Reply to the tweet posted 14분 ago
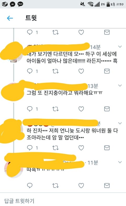The width and height of the screenshot is (126, 206). click(x=30, y=71)
